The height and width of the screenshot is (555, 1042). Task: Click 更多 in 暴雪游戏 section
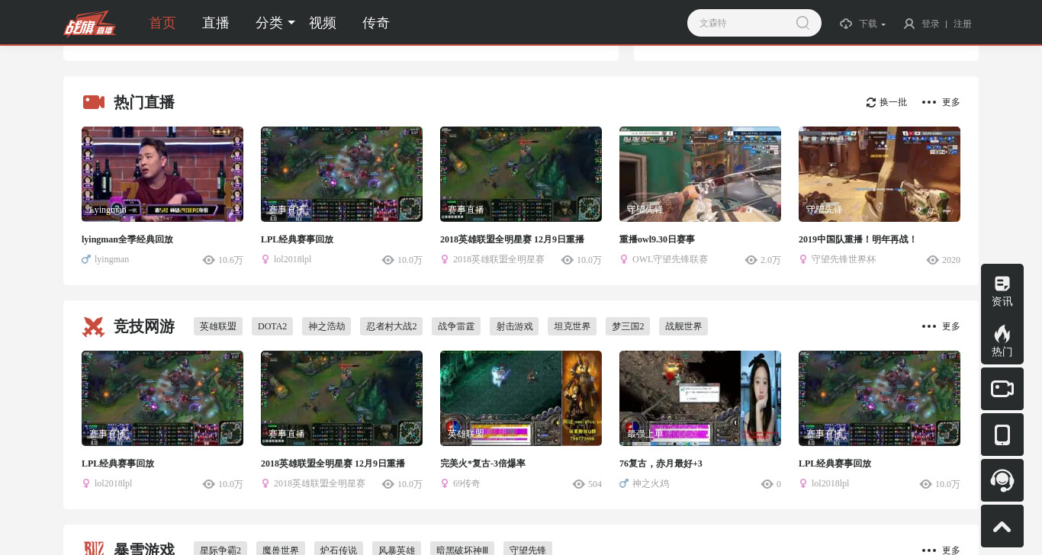click(951, 550)
